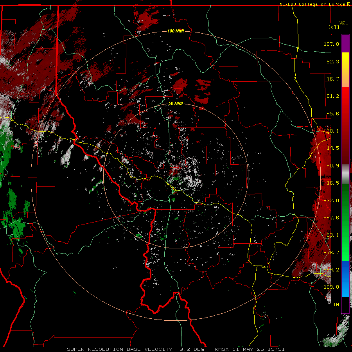
Task: Click the 30.1 scale value
Action: 333,131
